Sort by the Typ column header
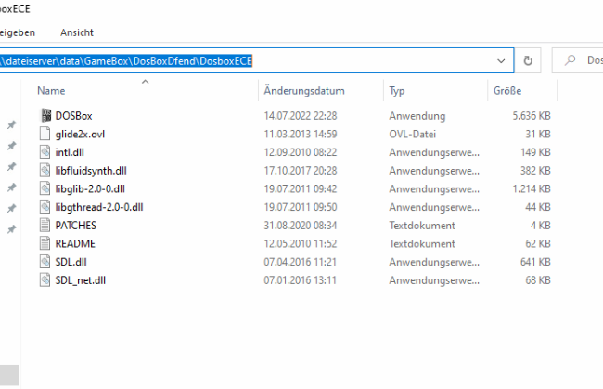The height and width of the screenshot is (389, 603). pos(397,91)
